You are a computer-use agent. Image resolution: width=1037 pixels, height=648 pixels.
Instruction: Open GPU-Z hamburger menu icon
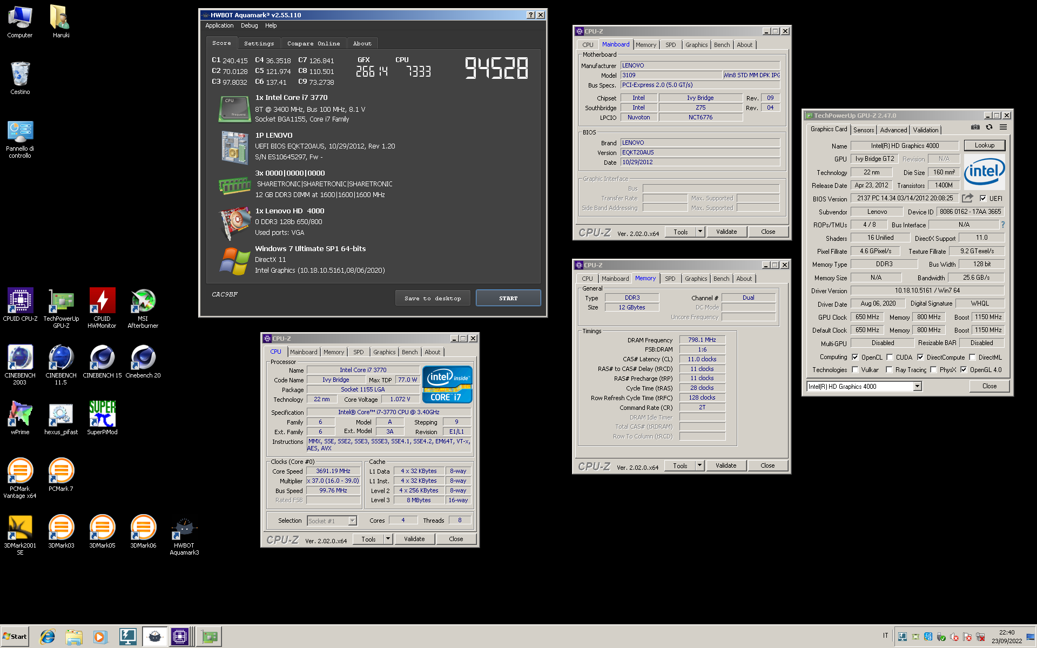point(1003,127)
